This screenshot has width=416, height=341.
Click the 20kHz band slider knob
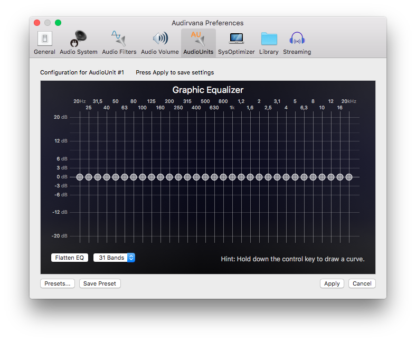coord(349,177)
